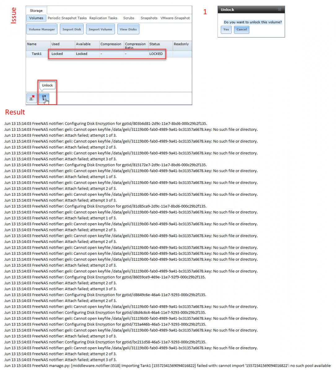Cancel the Unlock dialog
The height and width of the screenshot is (372, 336).
pyautogui.click(x=242, y=29)
